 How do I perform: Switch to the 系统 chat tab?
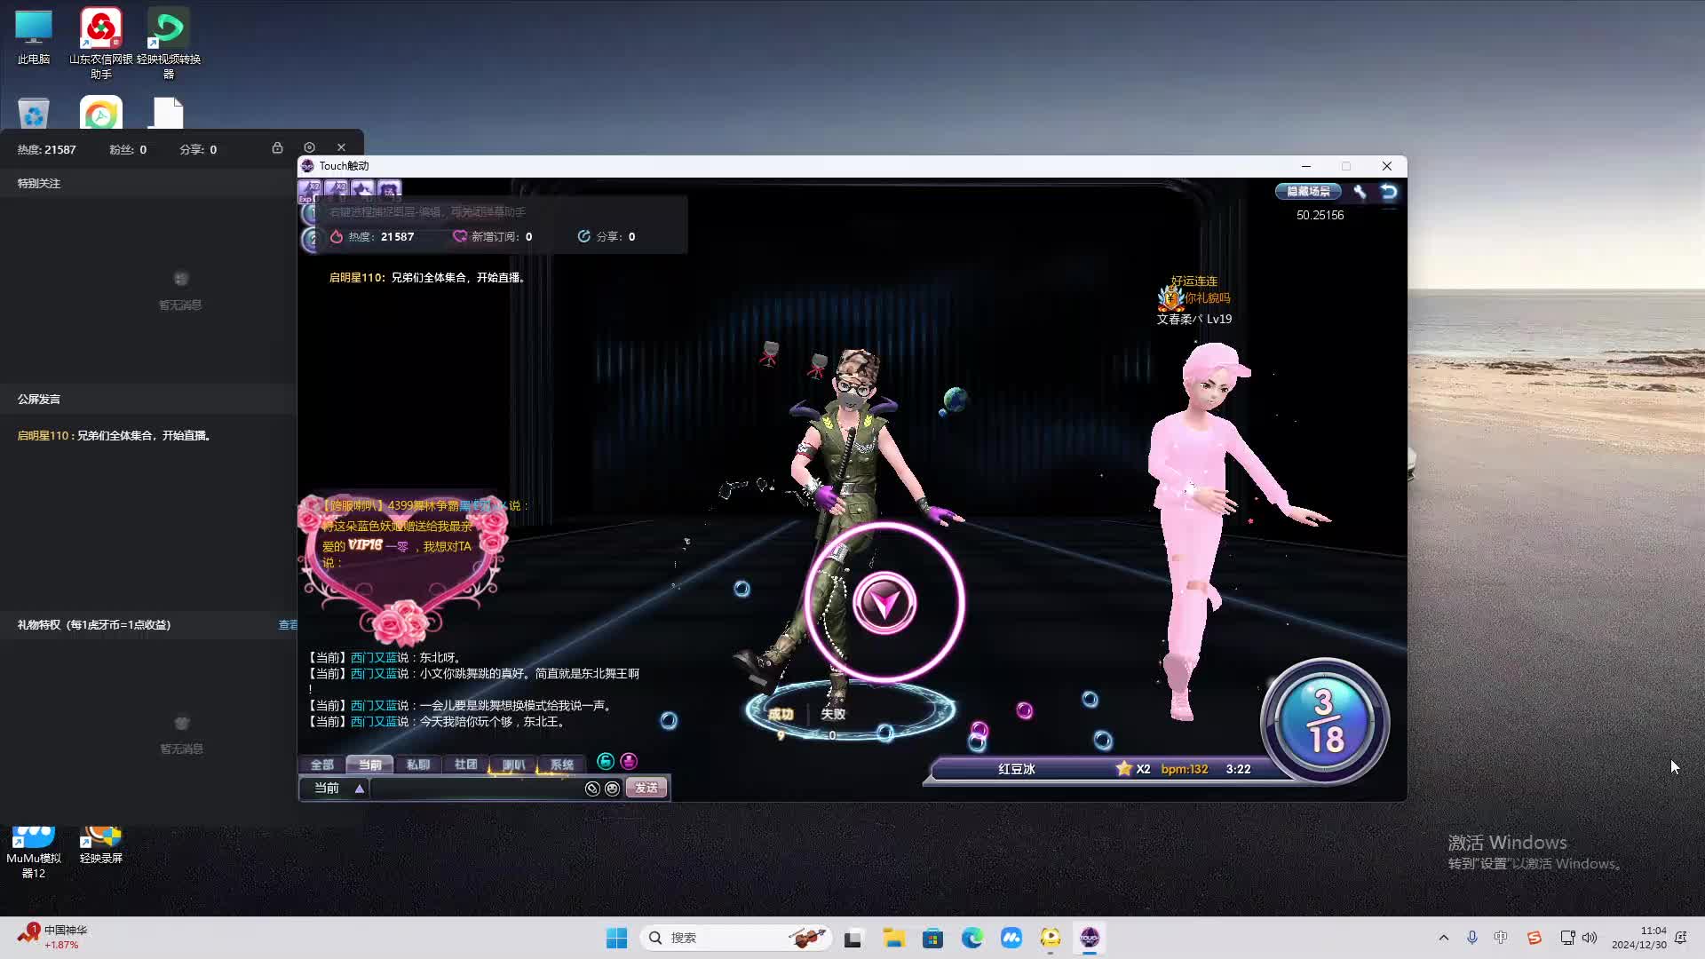(x=561, y=765)
